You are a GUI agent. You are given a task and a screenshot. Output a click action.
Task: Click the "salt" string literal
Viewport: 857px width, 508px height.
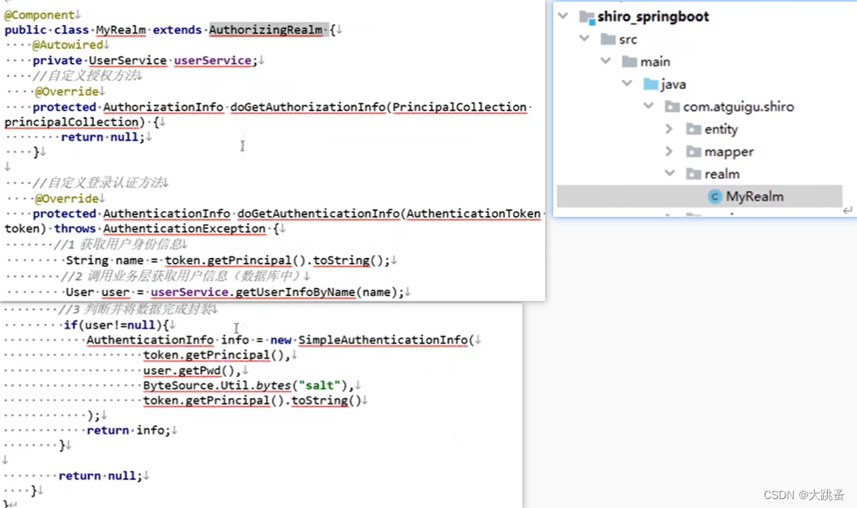tap(319, 385)
